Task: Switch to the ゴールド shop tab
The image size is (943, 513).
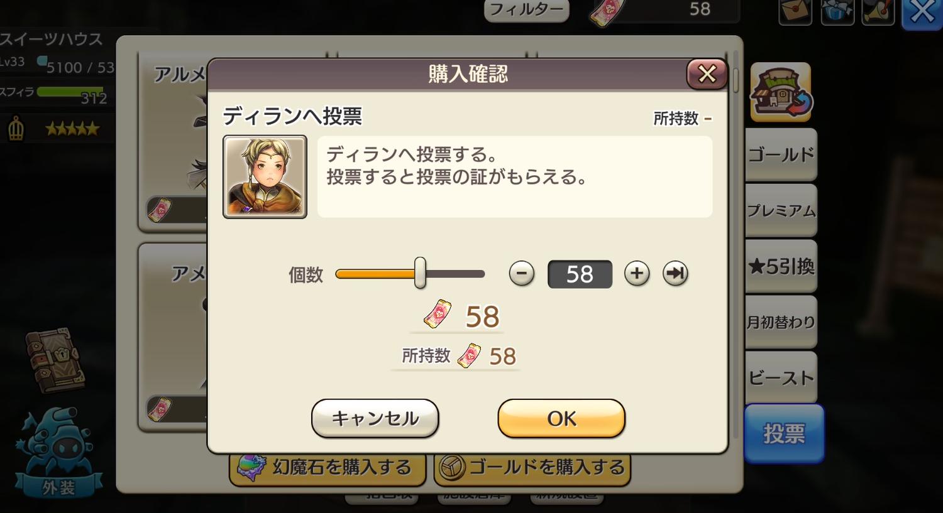Action: tap(781, 154)
